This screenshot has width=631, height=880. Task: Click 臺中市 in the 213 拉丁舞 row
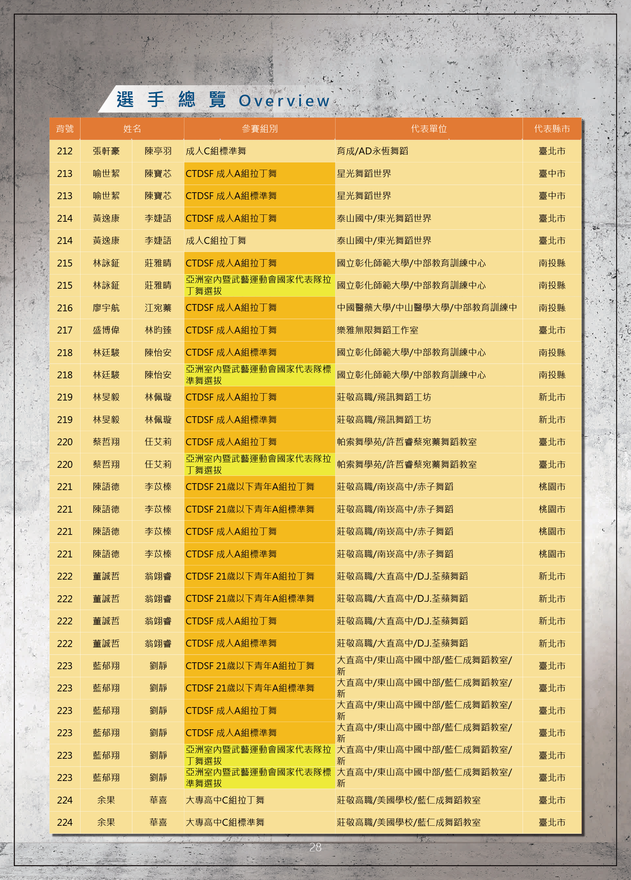click(552, 173)
